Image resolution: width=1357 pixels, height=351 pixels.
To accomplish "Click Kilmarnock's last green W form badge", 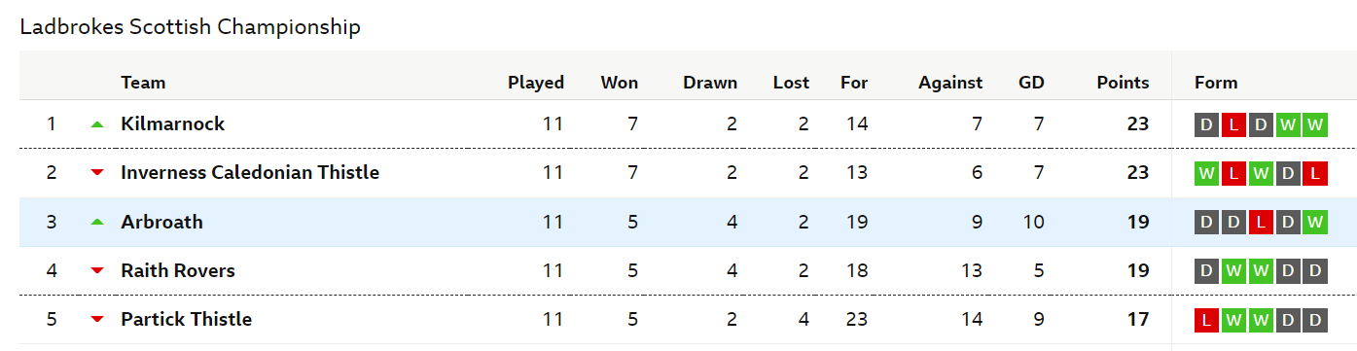I will [1315, 124].
